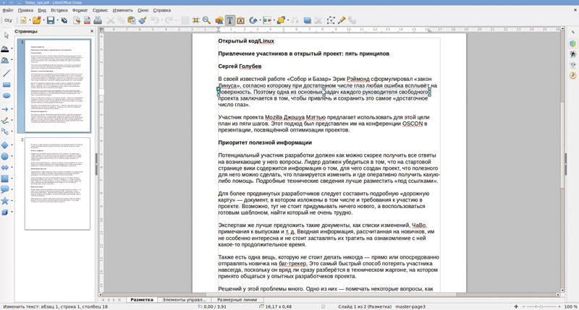Select the arrow Select tool

coord(6,35)
